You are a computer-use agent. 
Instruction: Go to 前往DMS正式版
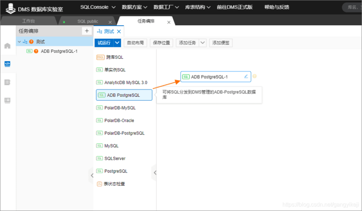pyautogui.click(x=234, y=7)
